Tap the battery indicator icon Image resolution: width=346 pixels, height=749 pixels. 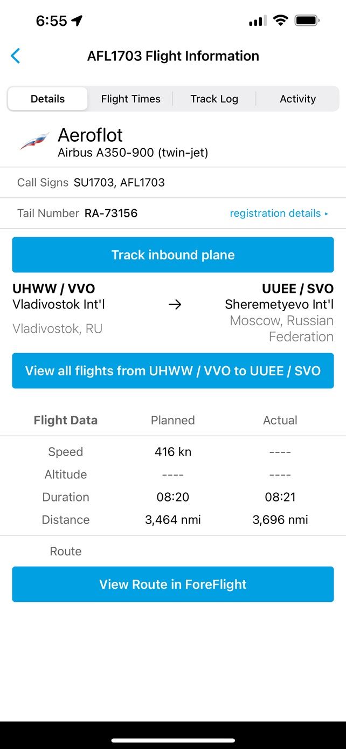pyautogui.click(x=308, y=20)
